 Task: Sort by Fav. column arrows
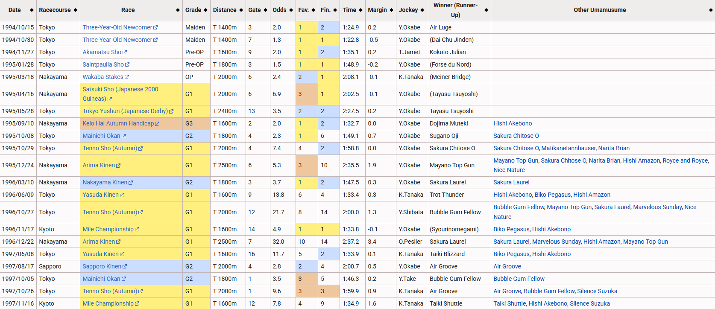point(313,10)
